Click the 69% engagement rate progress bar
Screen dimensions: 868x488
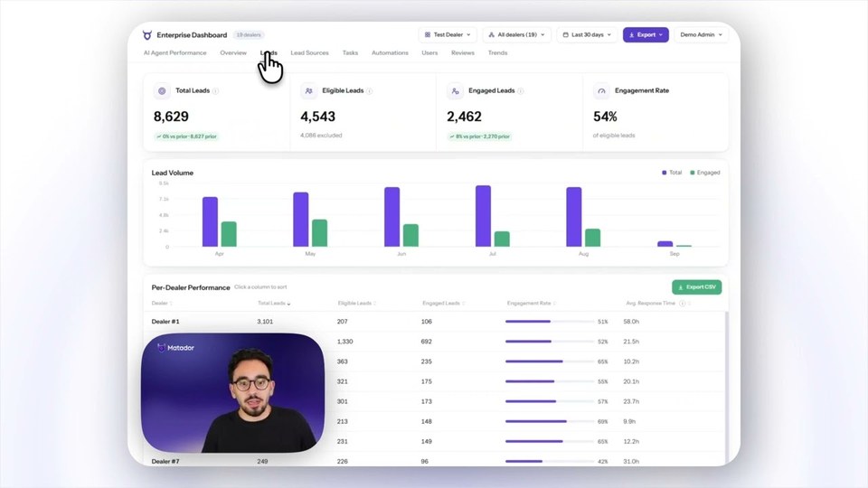[x=550, y=422]
